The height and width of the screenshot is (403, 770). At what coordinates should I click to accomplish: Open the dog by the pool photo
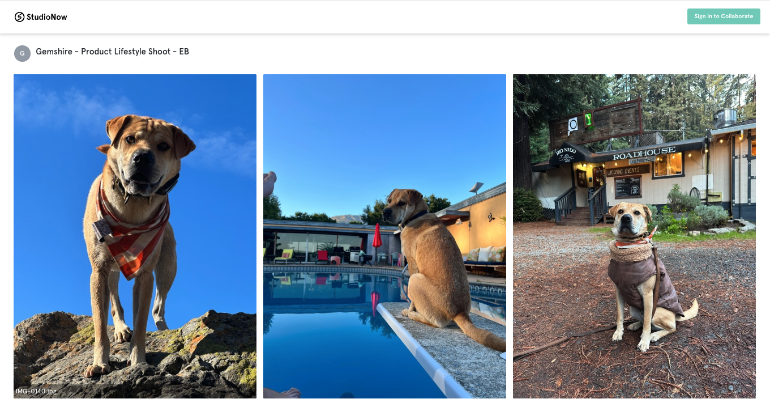tap(384, 236)
